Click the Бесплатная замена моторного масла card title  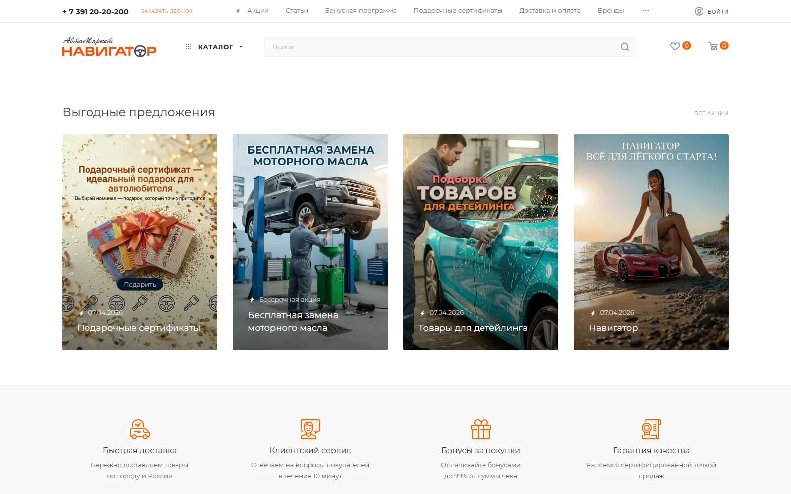click(x=293, y=322)
